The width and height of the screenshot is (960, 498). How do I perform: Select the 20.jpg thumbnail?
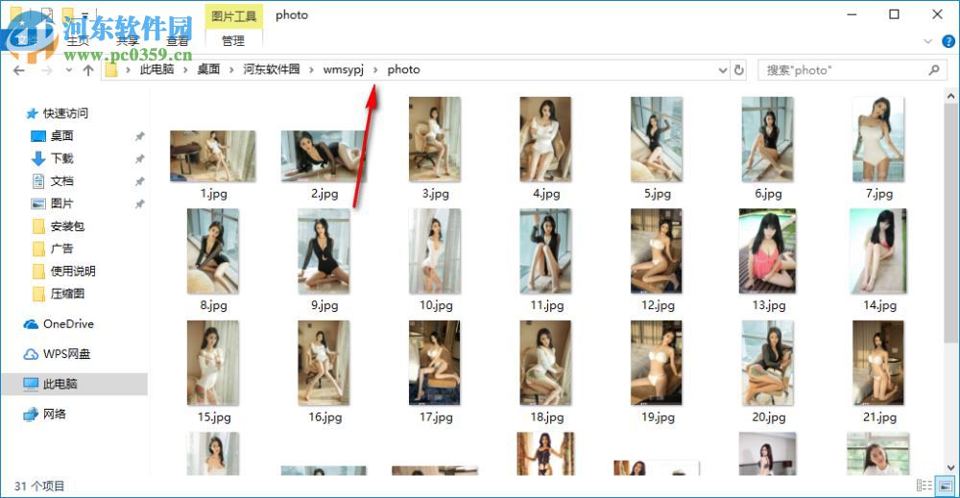(x=768, y=364)
